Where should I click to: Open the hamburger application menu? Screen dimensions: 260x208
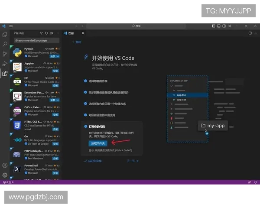pos(11,26)
